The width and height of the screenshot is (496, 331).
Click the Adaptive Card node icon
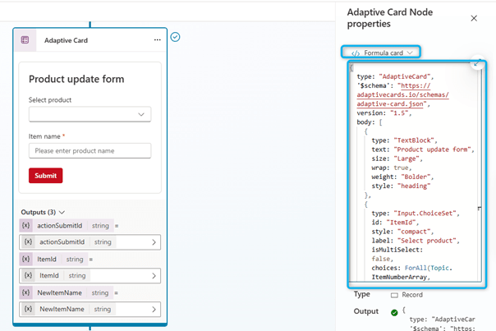25,39
